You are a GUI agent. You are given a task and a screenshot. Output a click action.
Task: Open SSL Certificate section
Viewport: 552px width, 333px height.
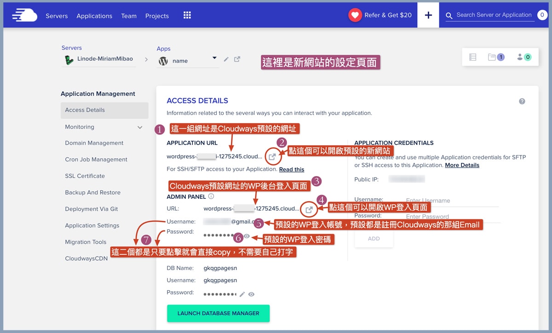click(85, 176)
